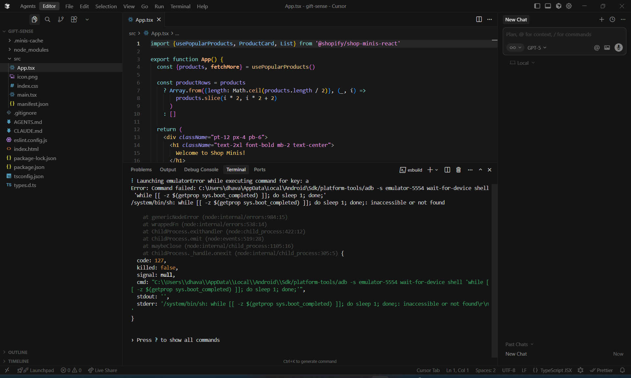Open remote window status icon
This screenshot has width=631, height=378.
7,370
